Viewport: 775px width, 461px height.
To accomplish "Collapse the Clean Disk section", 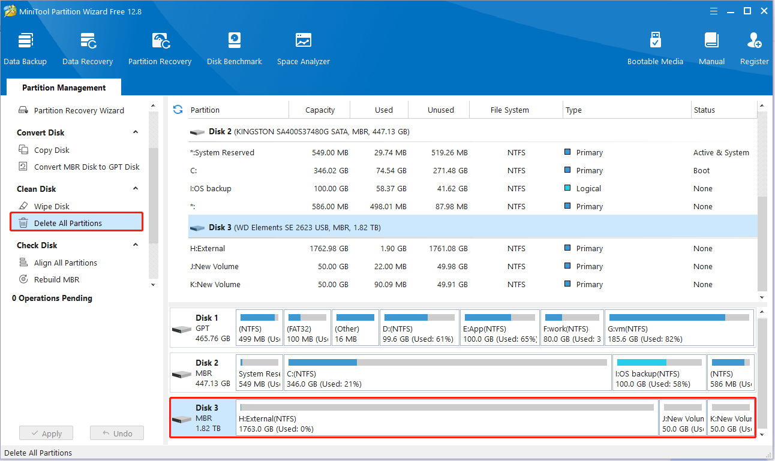I will pos(136,189).
